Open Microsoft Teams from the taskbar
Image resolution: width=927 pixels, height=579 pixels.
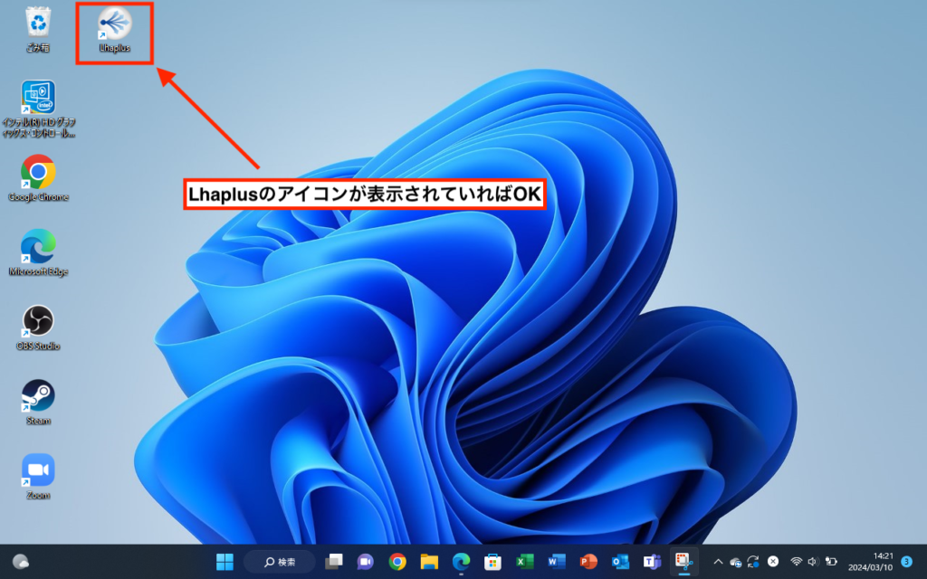coord(650,562)
